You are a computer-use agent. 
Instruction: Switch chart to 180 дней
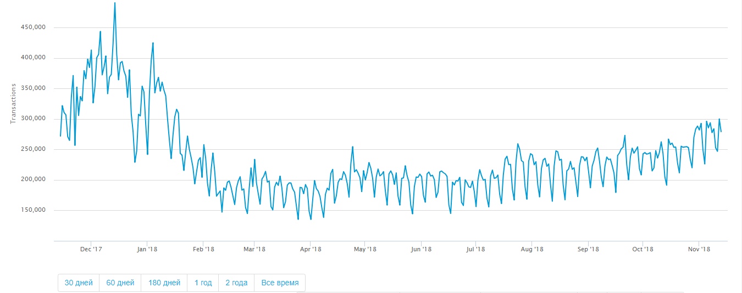tap(164, 283)
